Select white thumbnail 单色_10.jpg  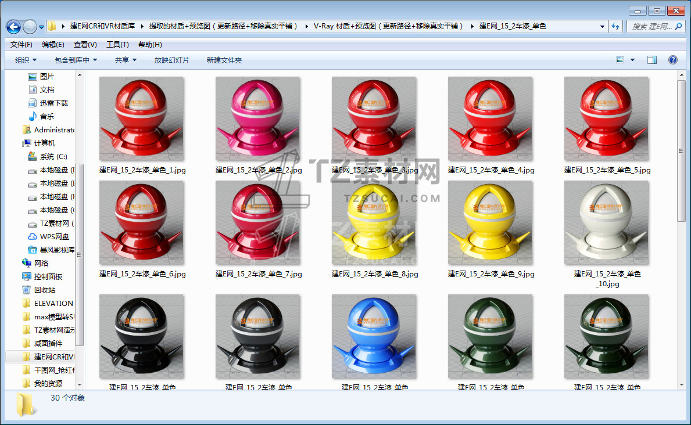point(606,223)
